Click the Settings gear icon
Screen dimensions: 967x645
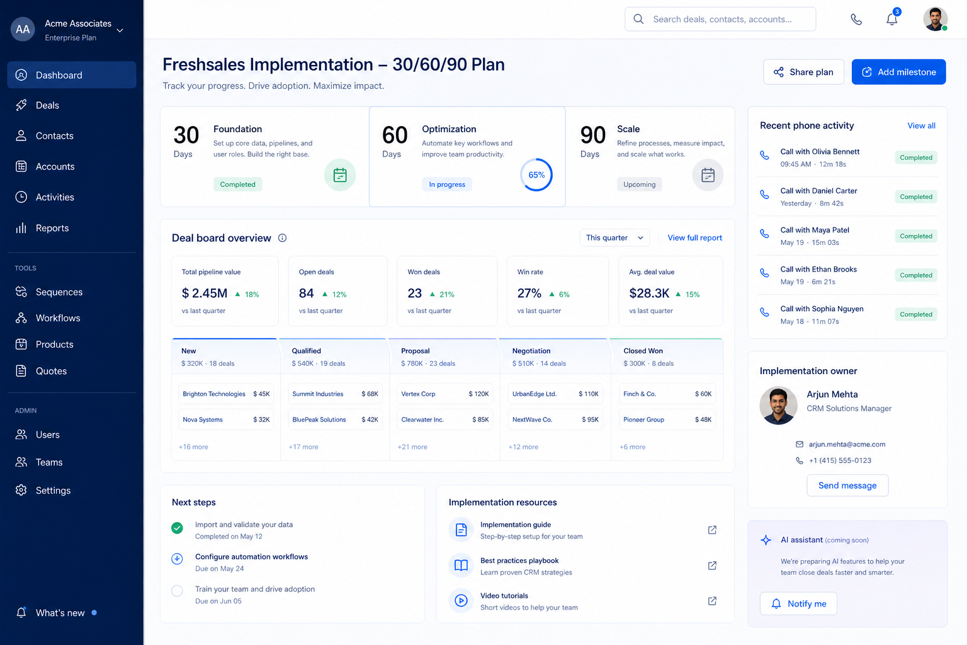pos(21,490)
